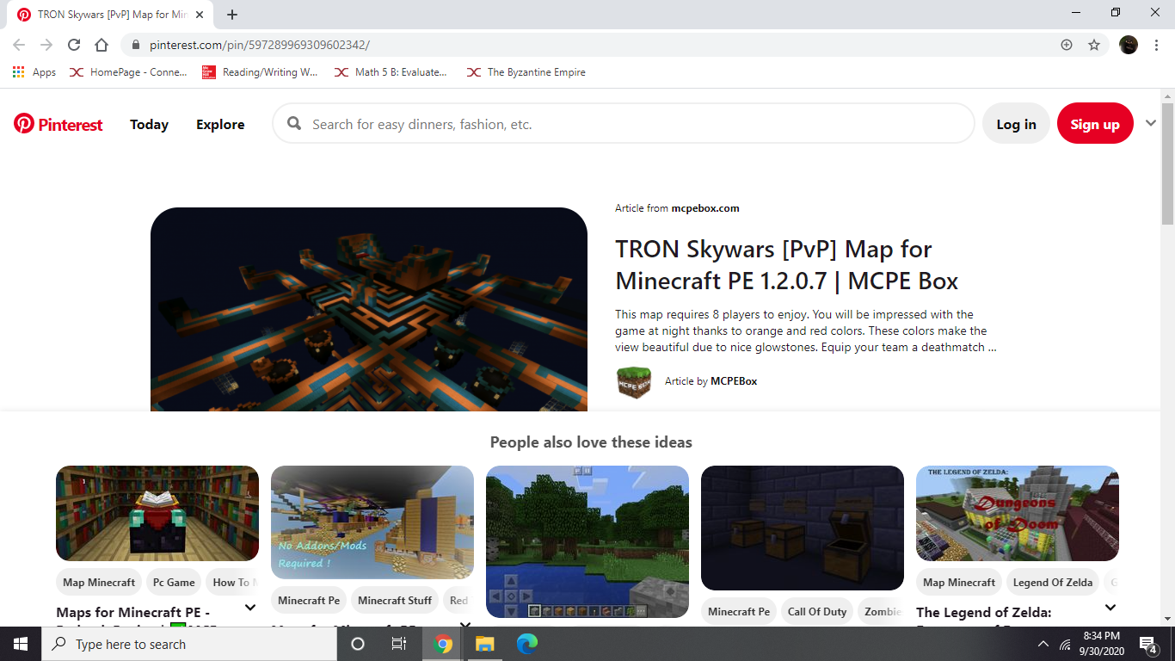This screenshot has width=1175, height=661.
Task: Select the Call Of Duty tag
Action: 817,612
